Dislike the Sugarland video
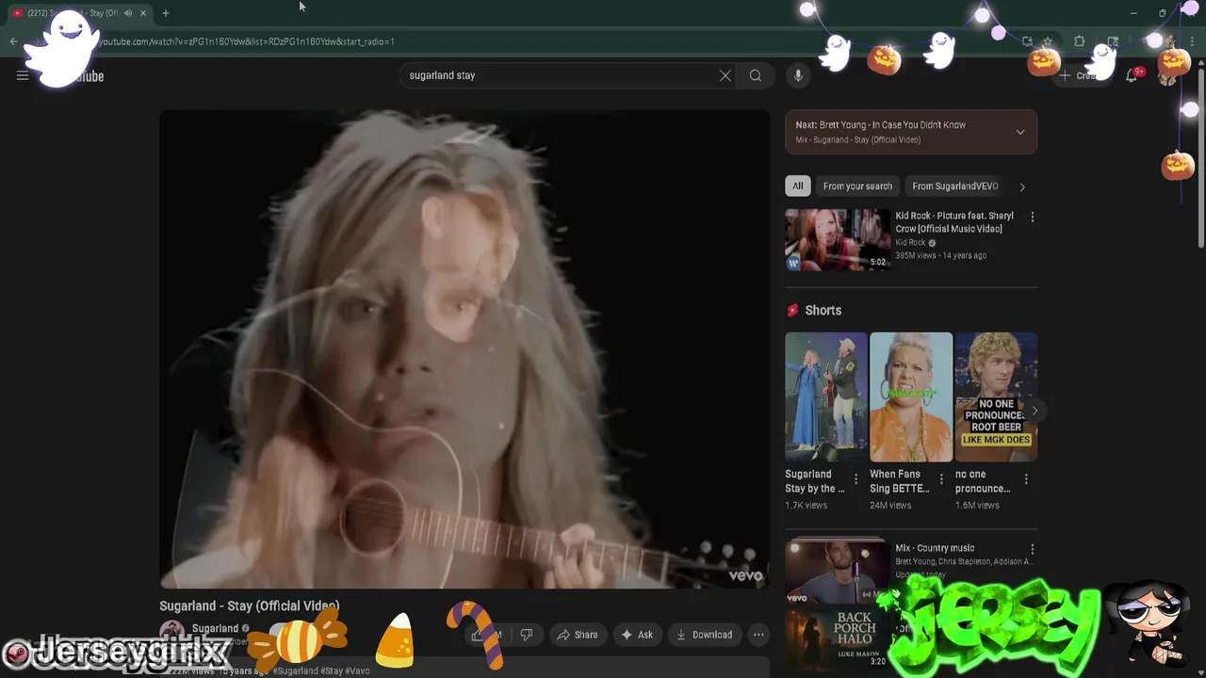The image size is (1206, 678). (x=527, y=635)
